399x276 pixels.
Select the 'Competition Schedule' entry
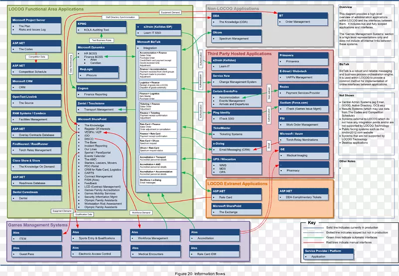pos(32,72)
